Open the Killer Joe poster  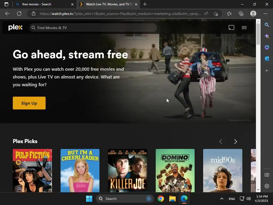[x=127, y=171]
